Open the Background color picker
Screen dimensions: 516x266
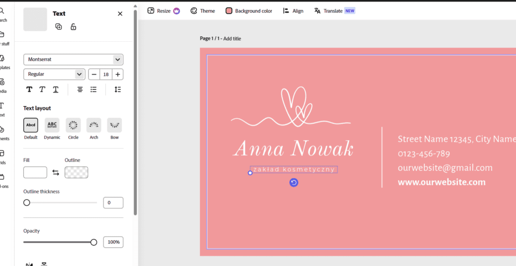click(x=249, y=11)
